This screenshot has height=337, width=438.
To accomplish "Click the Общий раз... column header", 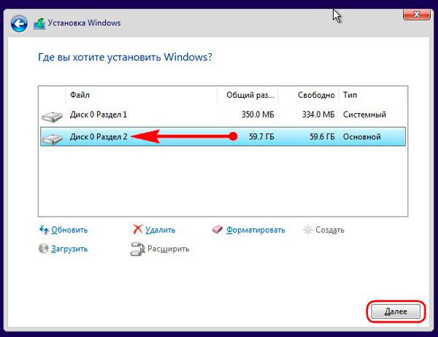I will click(247, 96).
